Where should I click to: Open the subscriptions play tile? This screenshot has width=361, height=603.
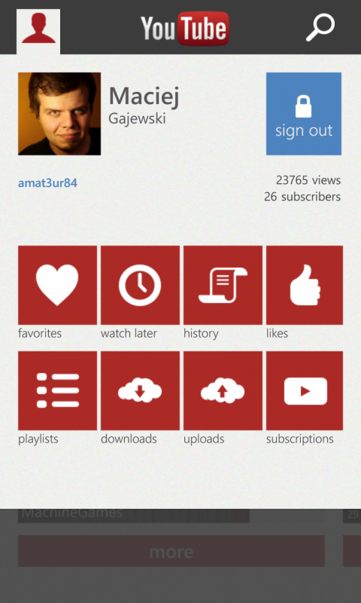point(305,390)
